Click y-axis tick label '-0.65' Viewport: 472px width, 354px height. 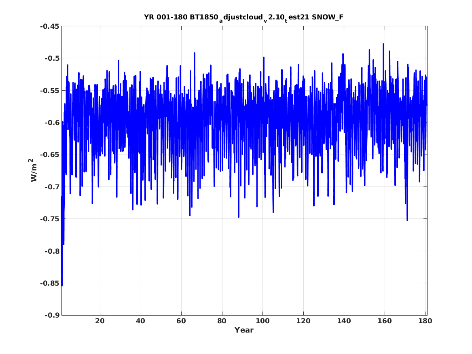50,155
